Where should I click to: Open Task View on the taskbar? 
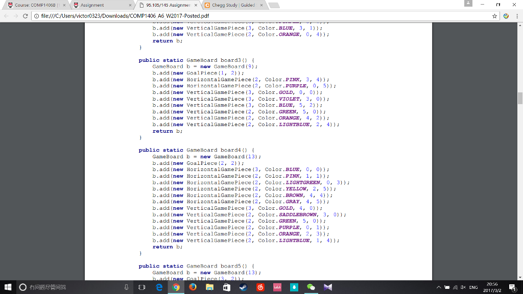pyautogui.click(x=142, y=287)
